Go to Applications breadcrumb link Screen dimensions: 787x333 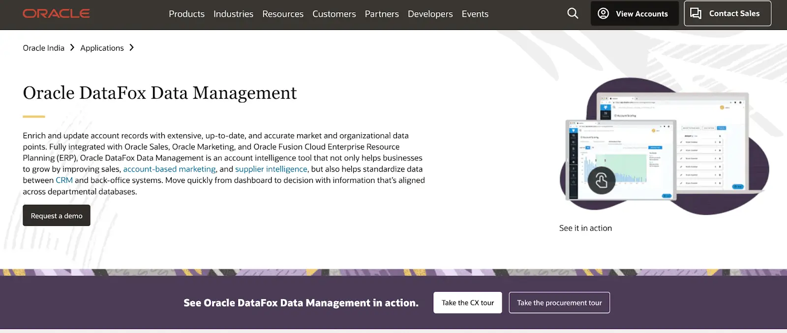102,48
